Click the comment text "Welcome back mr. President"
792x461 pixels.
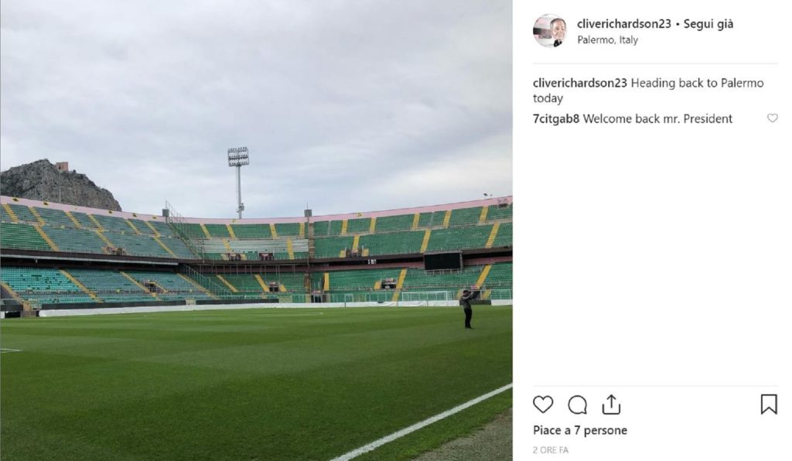click(657, 119)
